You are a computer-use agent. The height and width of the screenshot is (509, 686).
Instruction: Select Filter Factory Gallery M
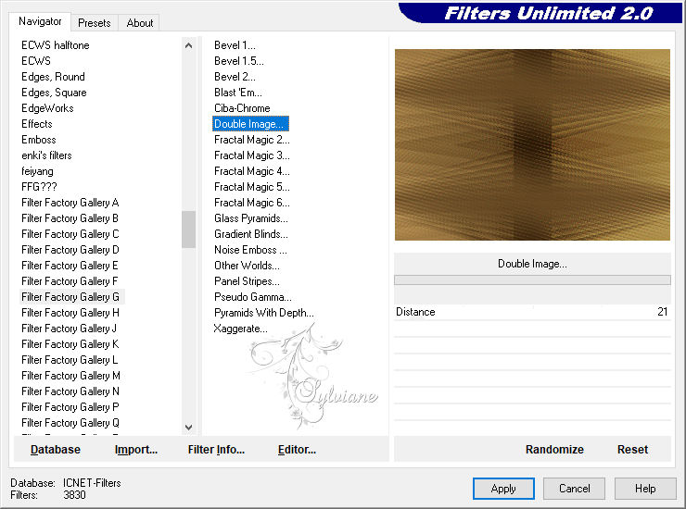[70, 376]
